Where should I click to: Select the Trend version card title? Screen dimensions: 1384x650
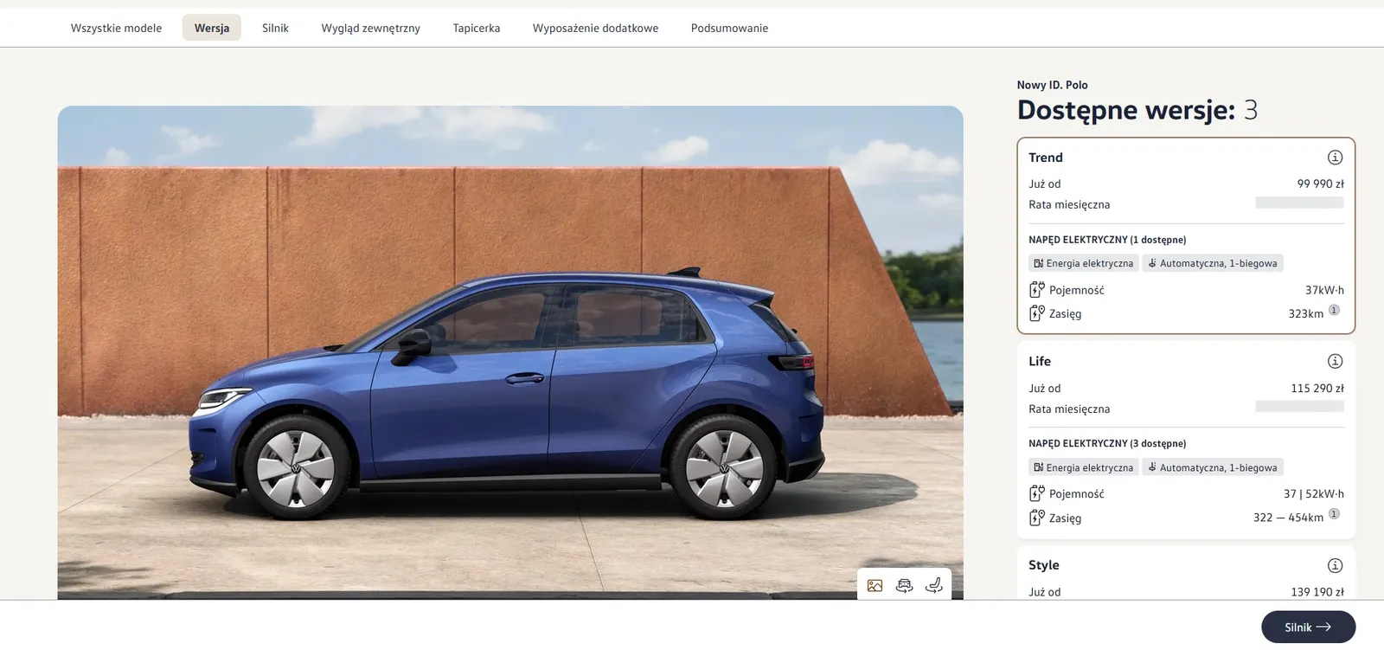1045,158
